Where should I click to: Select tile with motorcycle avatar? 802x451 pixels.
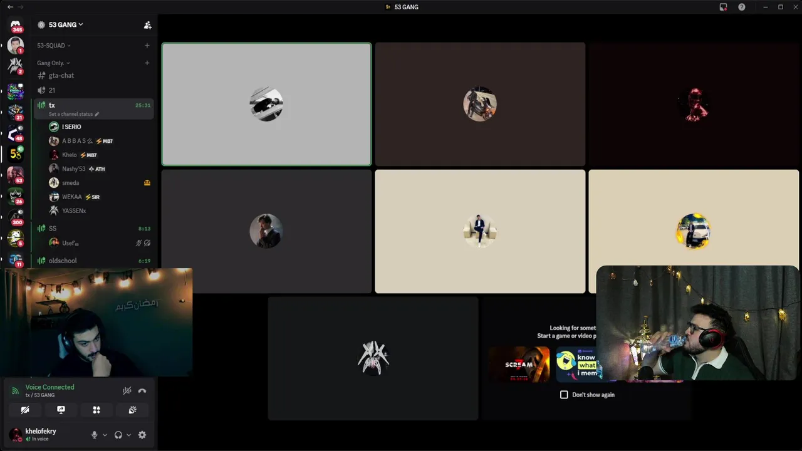pyautogui.click(x=480, y=104)
